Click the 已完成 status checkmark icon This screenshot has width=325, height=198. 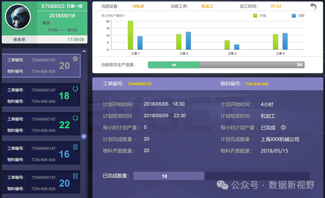[x=283, y=127]
